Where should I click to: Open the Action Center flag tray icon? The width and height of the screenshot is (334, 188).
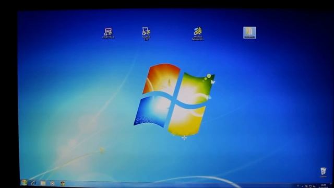click(x=306, y=186)
